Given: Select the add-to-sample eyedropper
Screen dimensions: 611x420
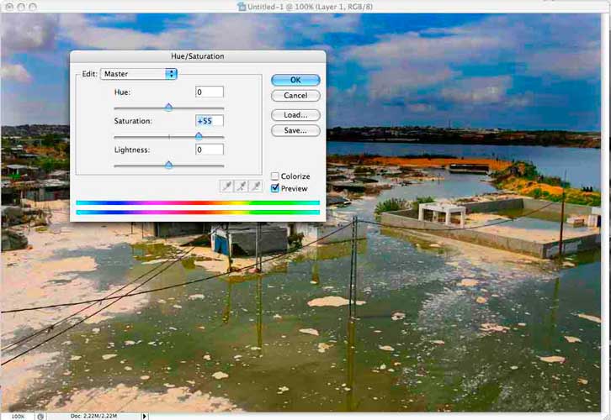Looking at the screenshot, I should point(242,186).
